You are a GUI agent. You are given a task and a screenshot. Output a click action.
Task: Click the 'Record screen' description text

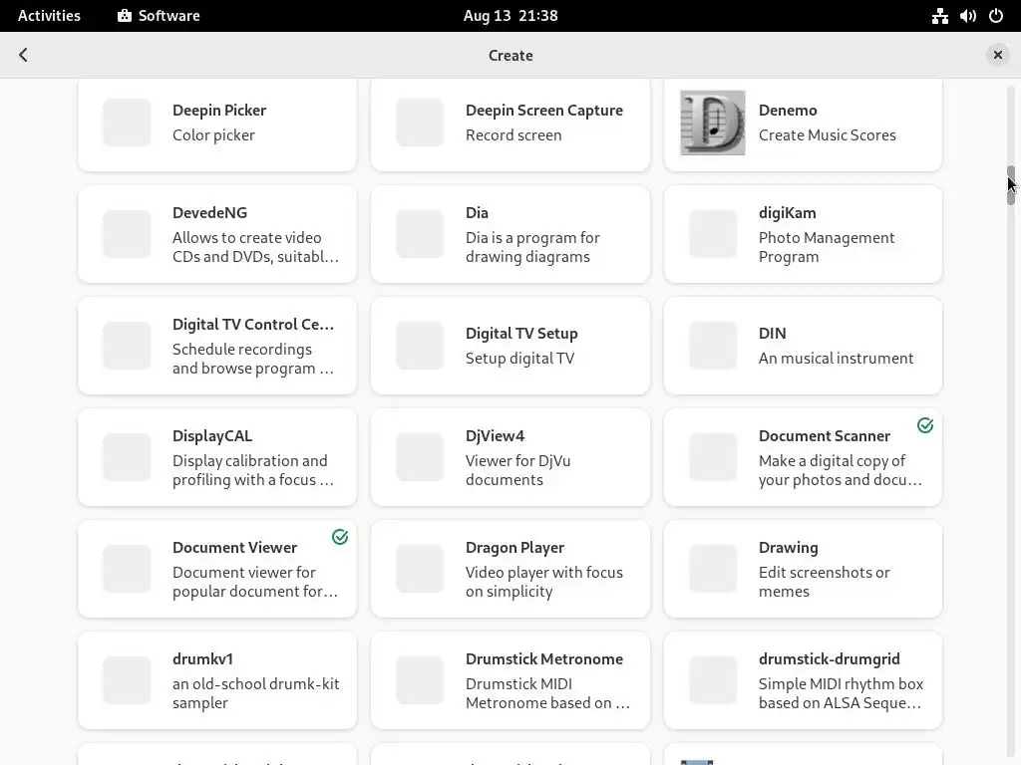[513, 135]
